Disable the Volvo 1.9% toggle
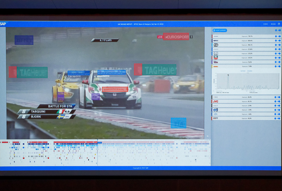Screen dimensions: 282x191 pyautogui.click(x=278, y=110)
